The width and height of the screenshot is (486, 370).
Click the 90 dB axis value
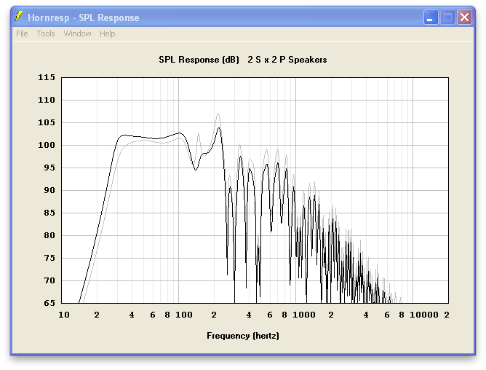49,190
